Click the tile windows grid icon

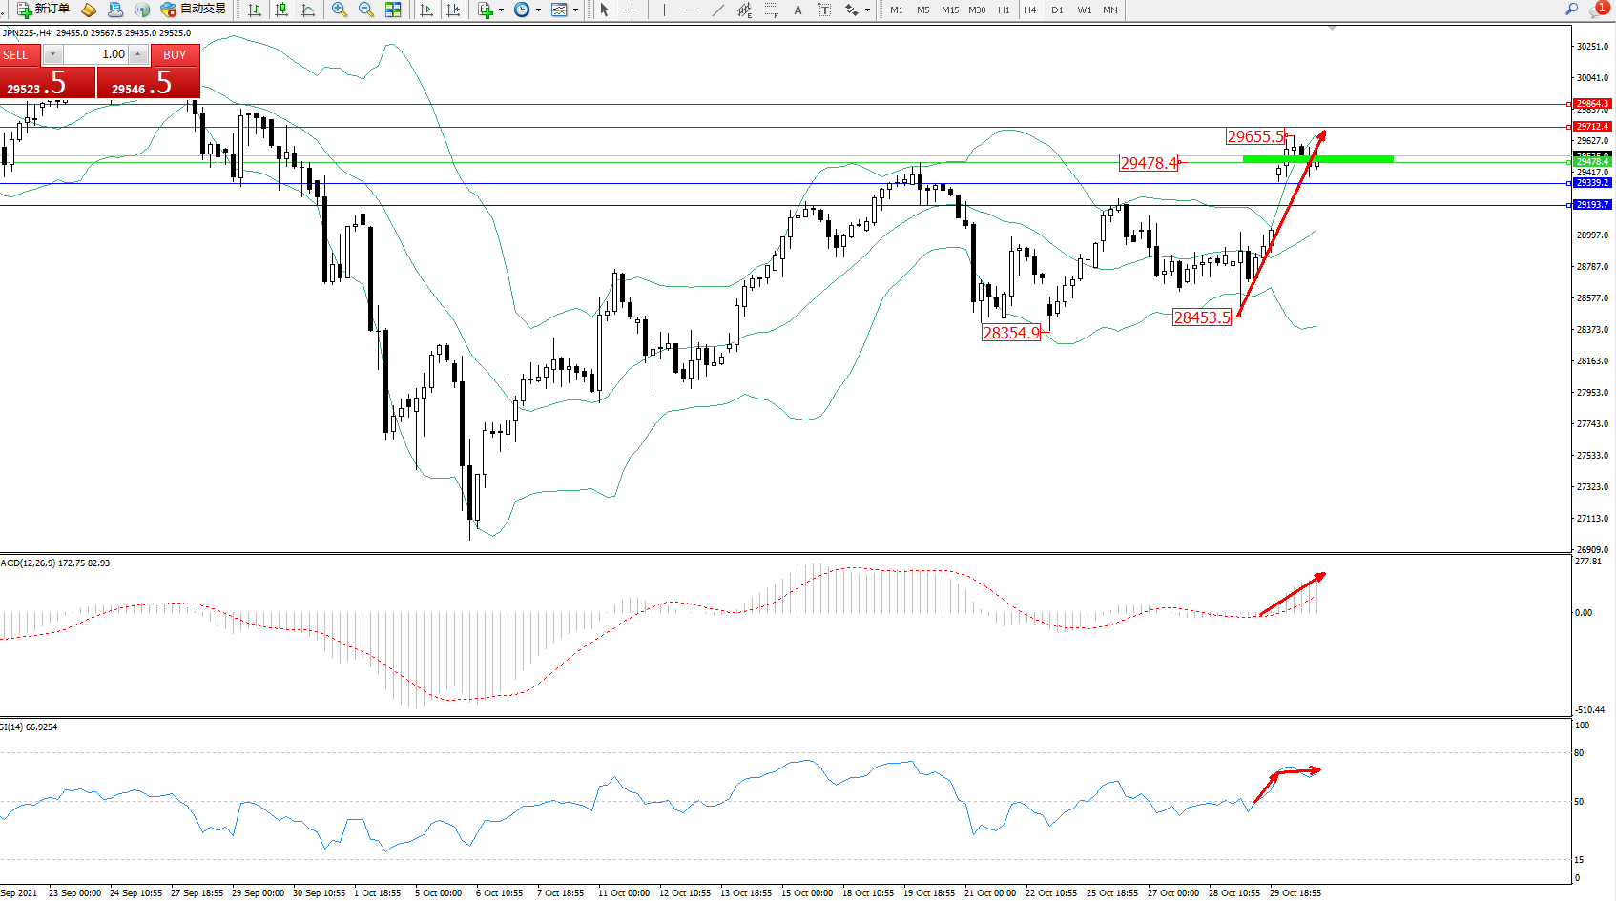(393, 10)
